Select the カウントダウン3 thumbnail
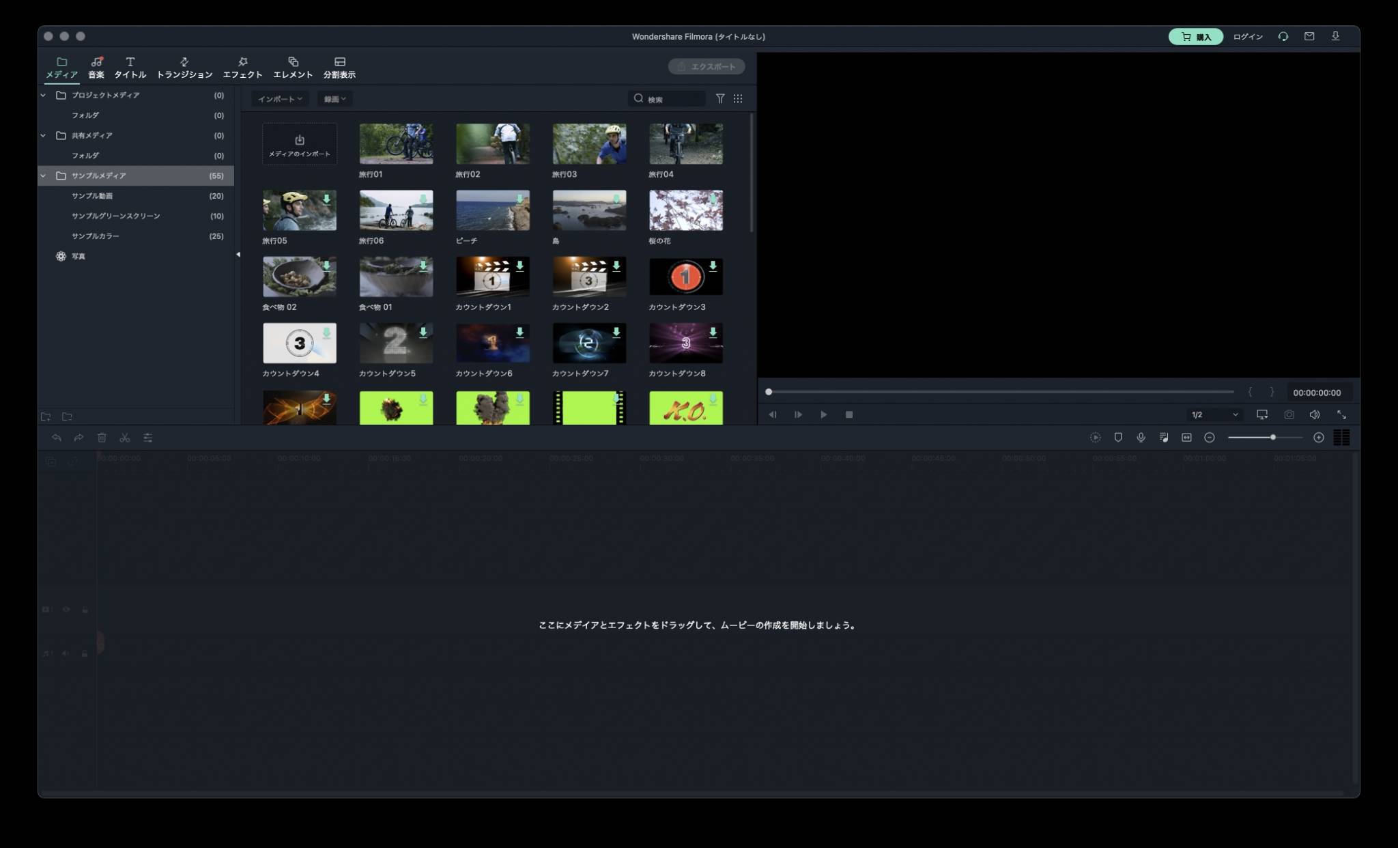 tap(685, 277)
